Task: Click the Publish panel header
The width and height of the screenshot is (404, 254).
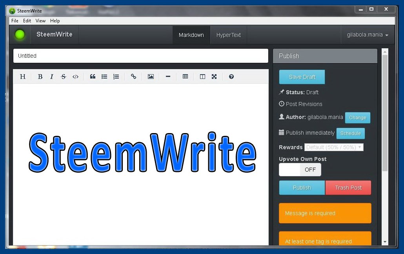Action: pos(325,56)
